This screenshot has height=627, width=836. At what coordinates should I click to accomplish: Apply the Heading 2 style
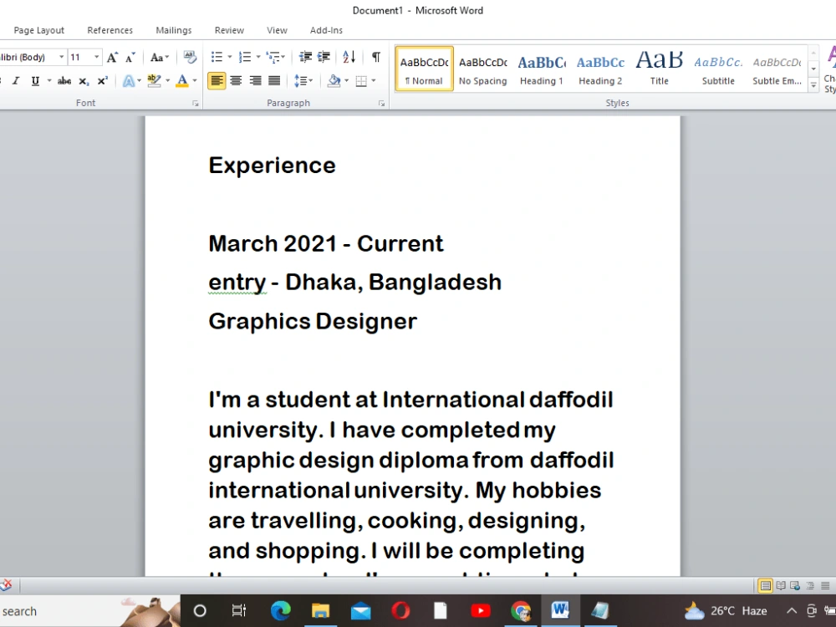[x=600, y=69]
